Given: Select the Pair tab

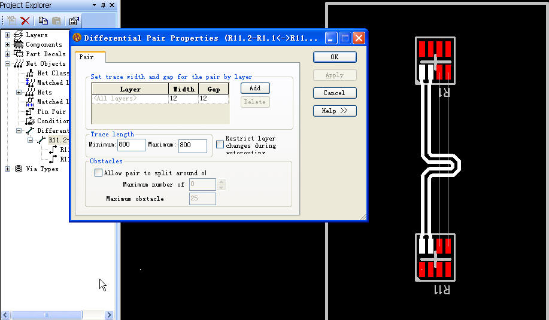Looking at the screenshot, I should point(90,57).
